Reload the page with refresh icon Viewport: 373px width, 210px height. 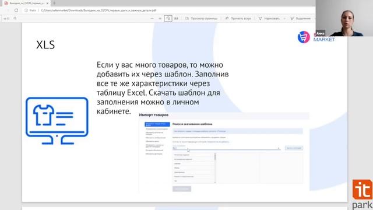[16, 10]
